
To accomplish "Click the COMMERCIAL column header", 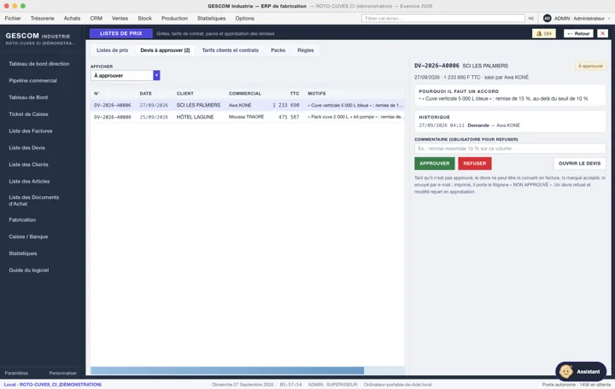I will coord(245,94).
